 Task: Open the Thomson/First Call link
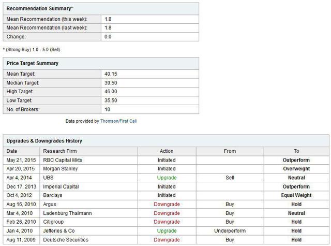[x=118, y=121]
